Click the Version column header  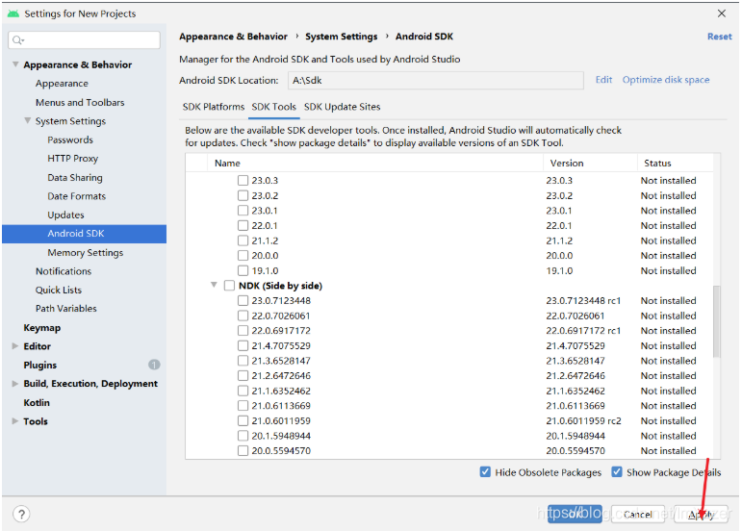coord(590,163)
